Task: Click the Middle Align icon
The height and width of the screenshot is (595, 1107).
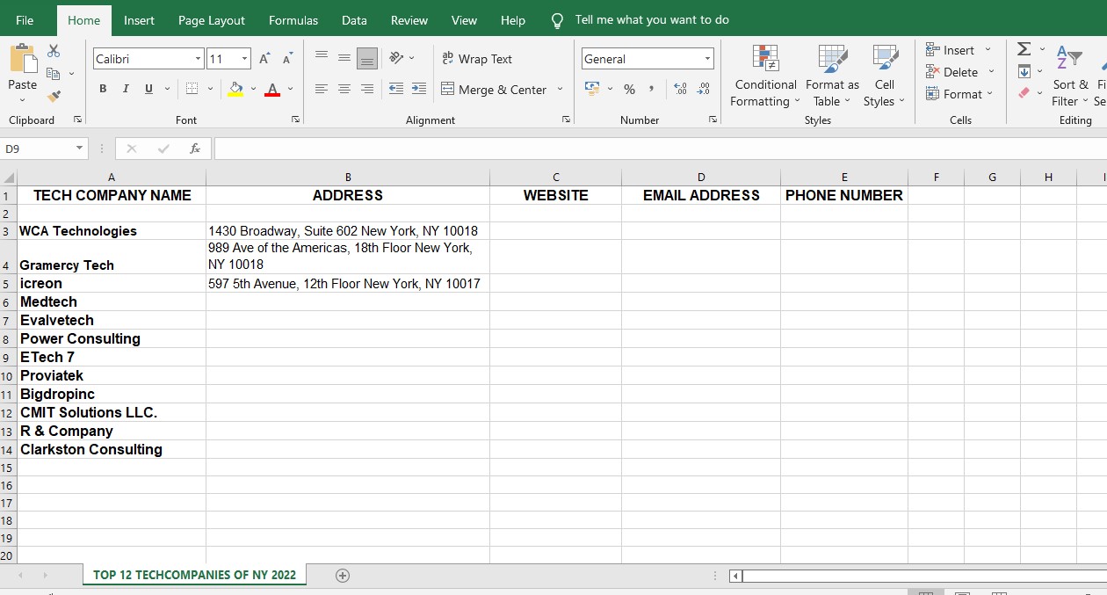Action: 344,59
